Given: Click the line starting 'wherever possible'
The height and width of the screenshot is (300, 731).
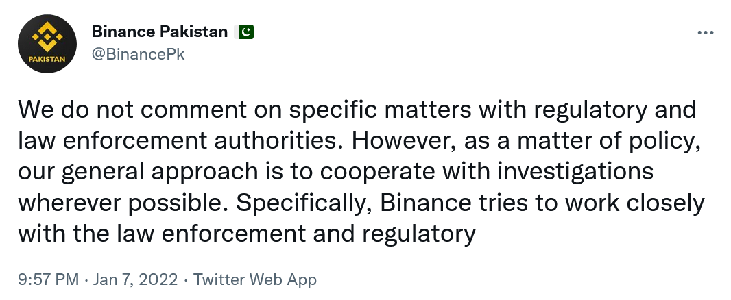Looking at the screenshot, I should point(361,203).
